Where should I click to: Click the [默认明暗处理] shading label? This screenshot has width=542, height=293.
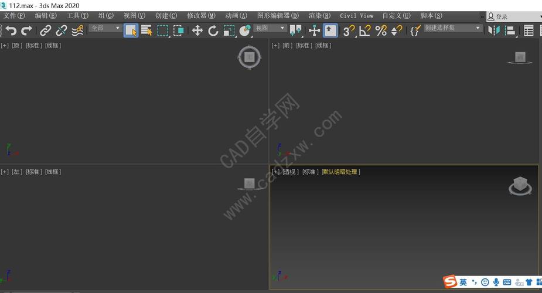coord(341,172)
